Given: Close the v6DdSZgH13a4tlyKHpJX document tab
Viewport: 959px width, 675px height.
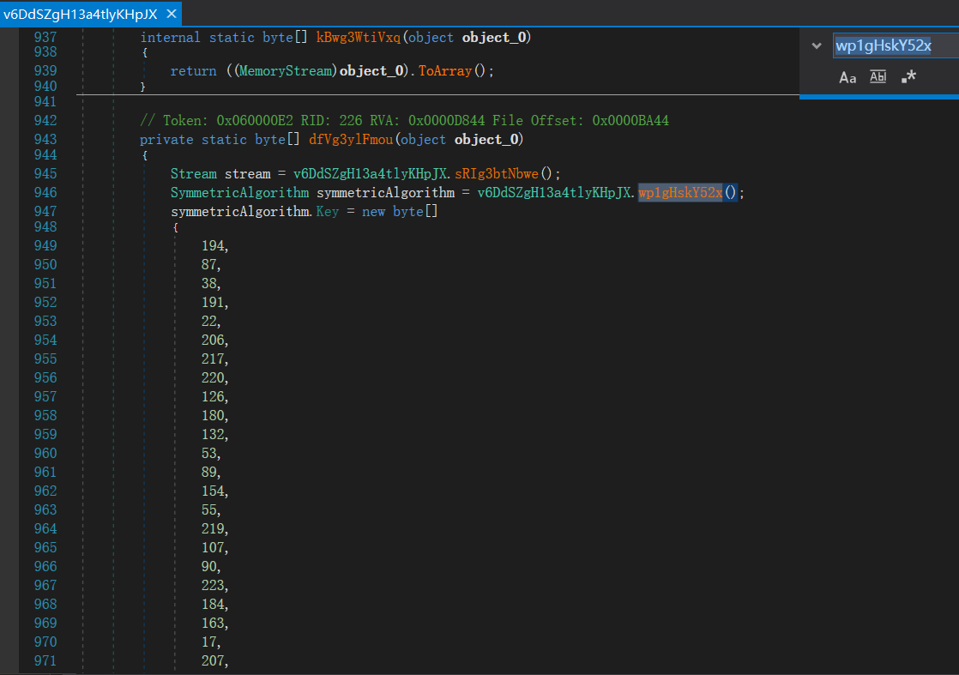Looking at the screenshot, I should point(171,14).
